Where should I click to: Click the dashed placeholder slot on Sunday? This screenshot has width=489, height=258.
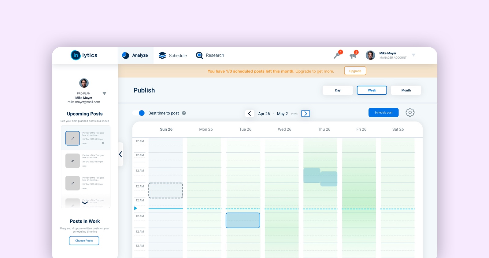(166, 191)
